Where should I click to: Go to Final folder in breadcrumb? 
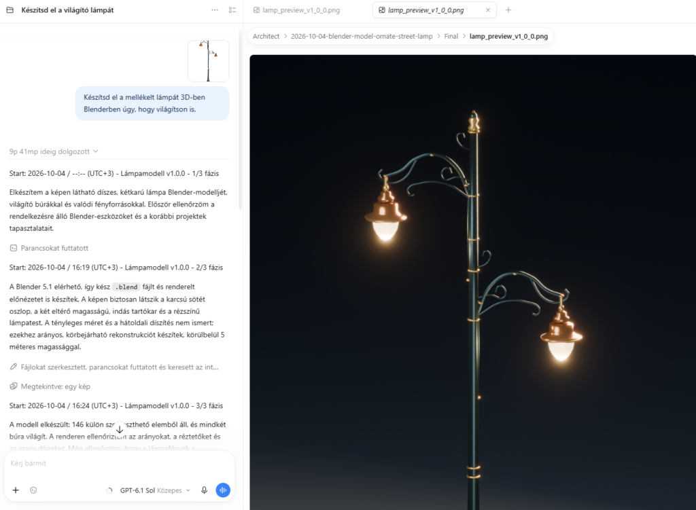pos(451,37)
